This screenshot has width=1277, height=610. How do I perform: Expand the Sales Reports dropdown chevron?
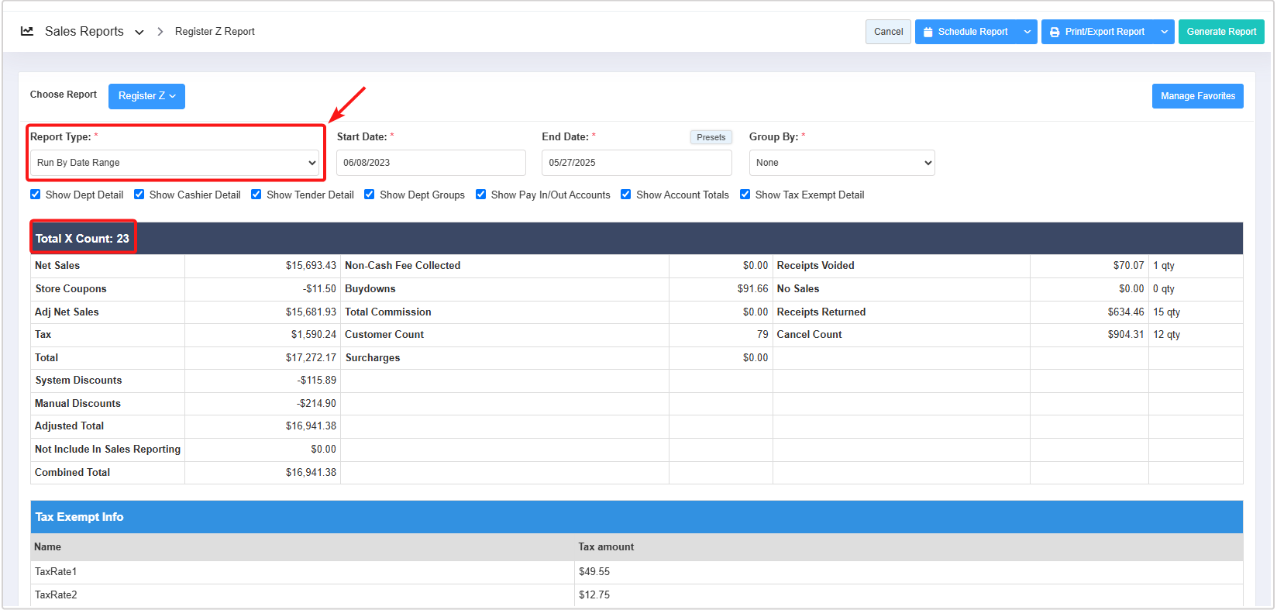click(x=139, y=32)
